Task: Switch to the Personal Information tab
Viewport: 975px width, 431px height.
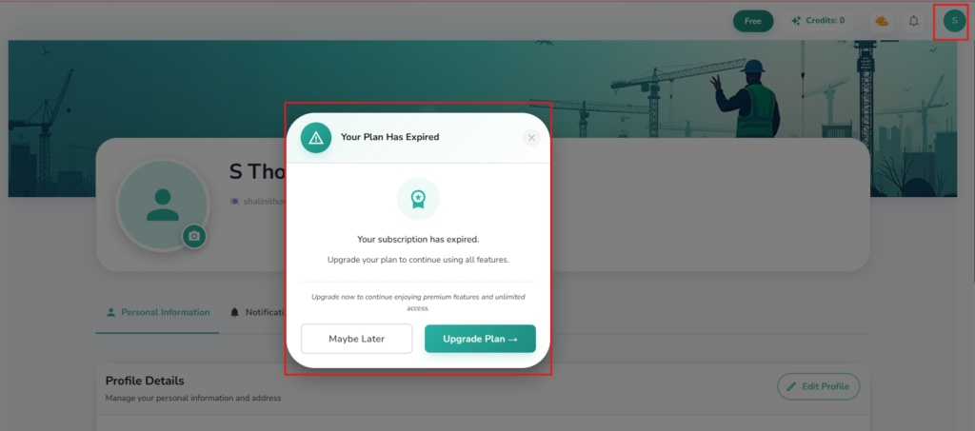Action: point(158,312)
